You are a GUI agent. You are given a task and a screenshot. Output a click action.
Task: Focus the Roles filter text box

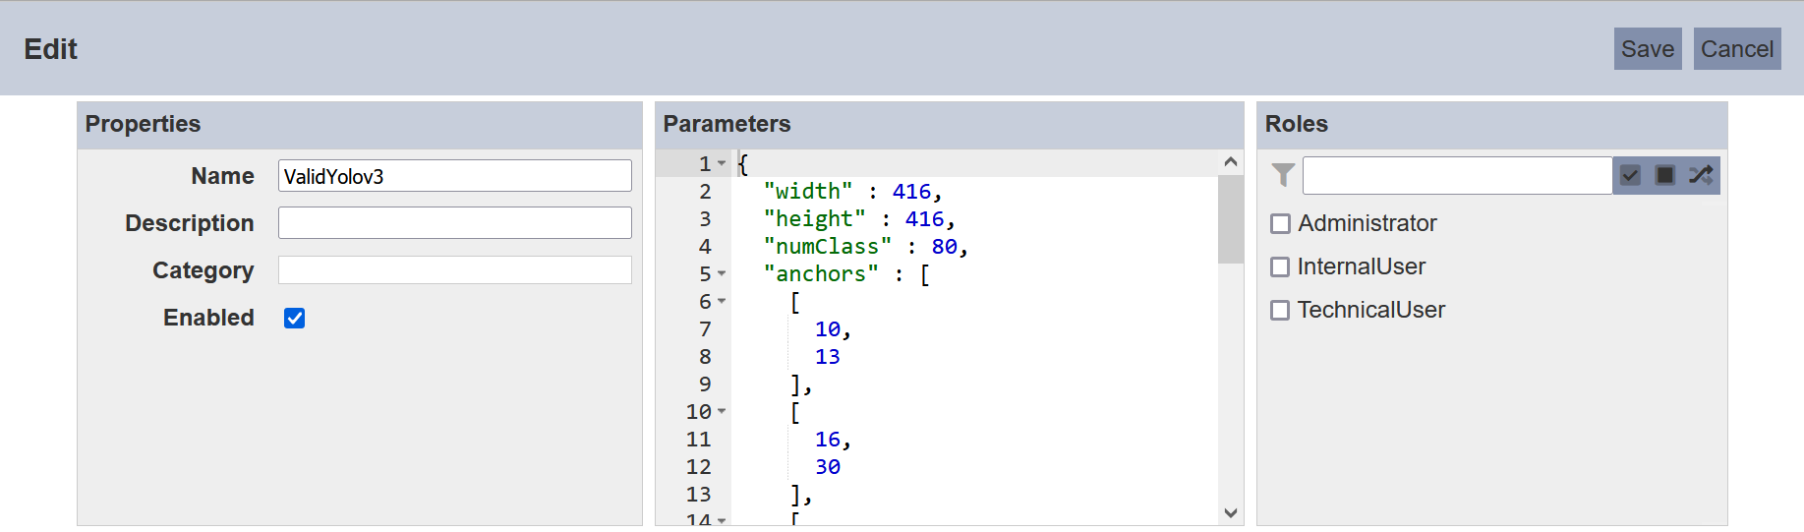click(1457, 175)
